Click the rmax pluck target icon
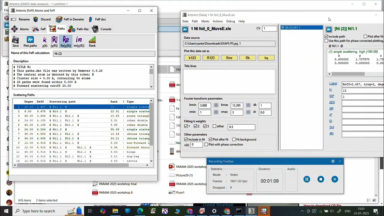 [x=248, y=112]
